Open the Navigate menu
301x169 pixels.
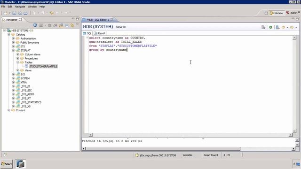click(x=20, y=7)
